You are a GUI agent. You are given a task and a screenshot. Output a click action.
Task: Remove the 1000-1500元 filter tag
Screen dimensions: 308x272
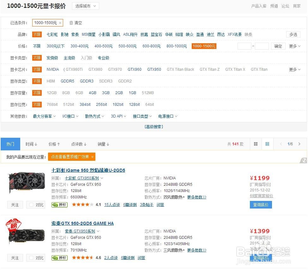click(60, 23)
